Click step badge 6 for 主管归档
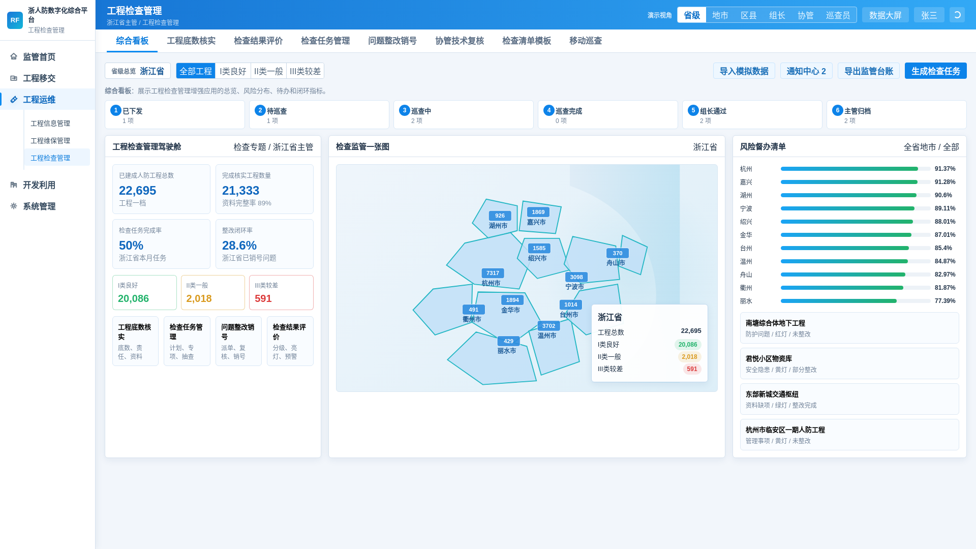Screen dimensions: 976x549 (x=838, y=110)
